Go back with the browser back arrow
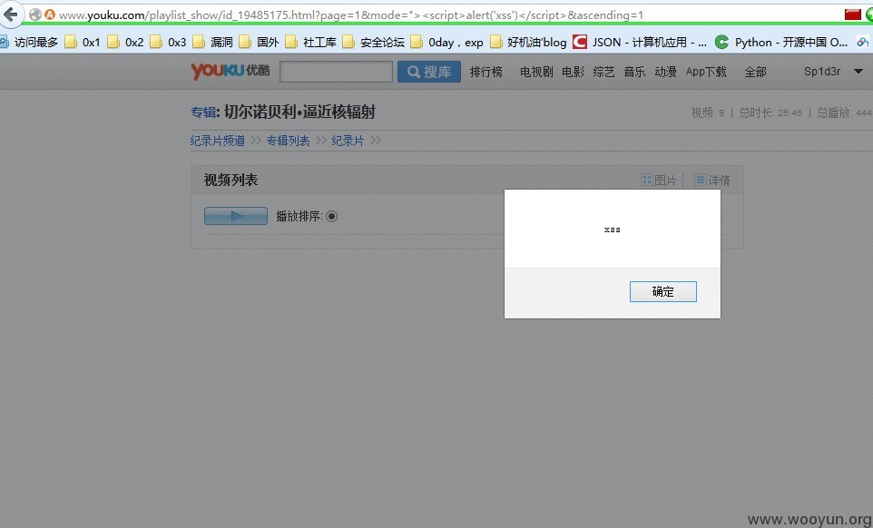The height and width of the screenshot is (528, 873). pos(10,15)
